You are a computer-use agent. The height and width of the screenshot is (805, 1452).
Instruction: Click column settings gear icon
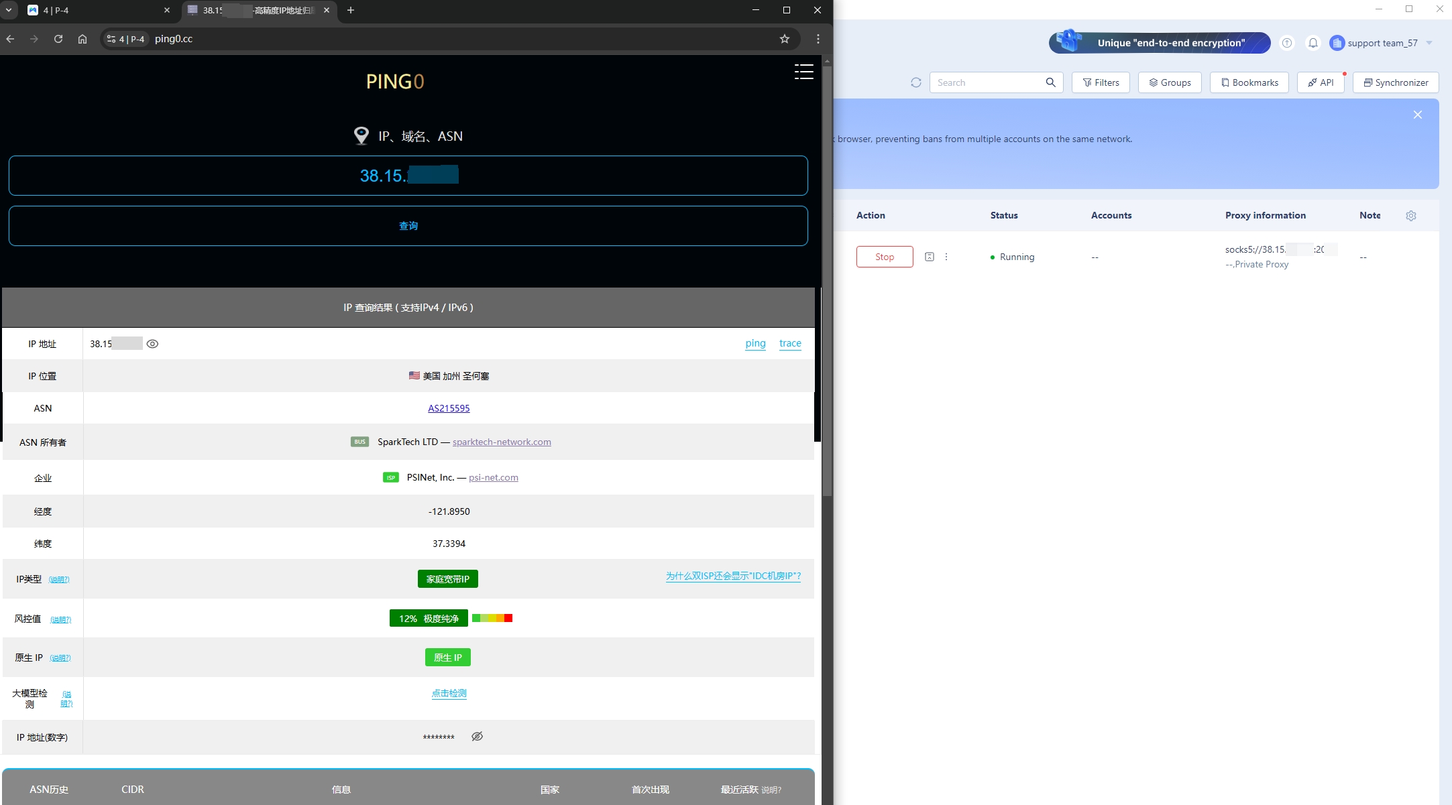coord(1410,216)
